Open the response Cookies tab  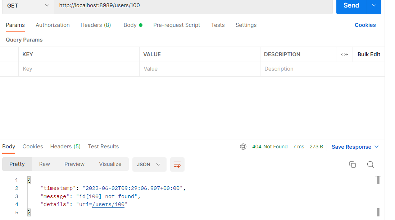point(33,147)
